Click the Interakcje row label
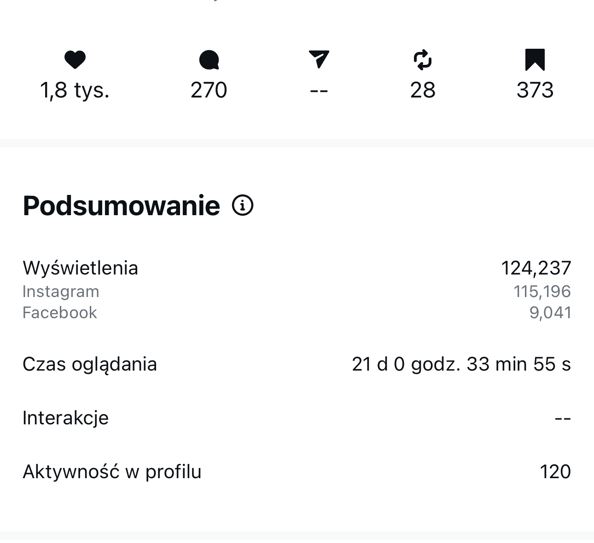This screenshot has width=594, height=543. (x=66, y=418)
